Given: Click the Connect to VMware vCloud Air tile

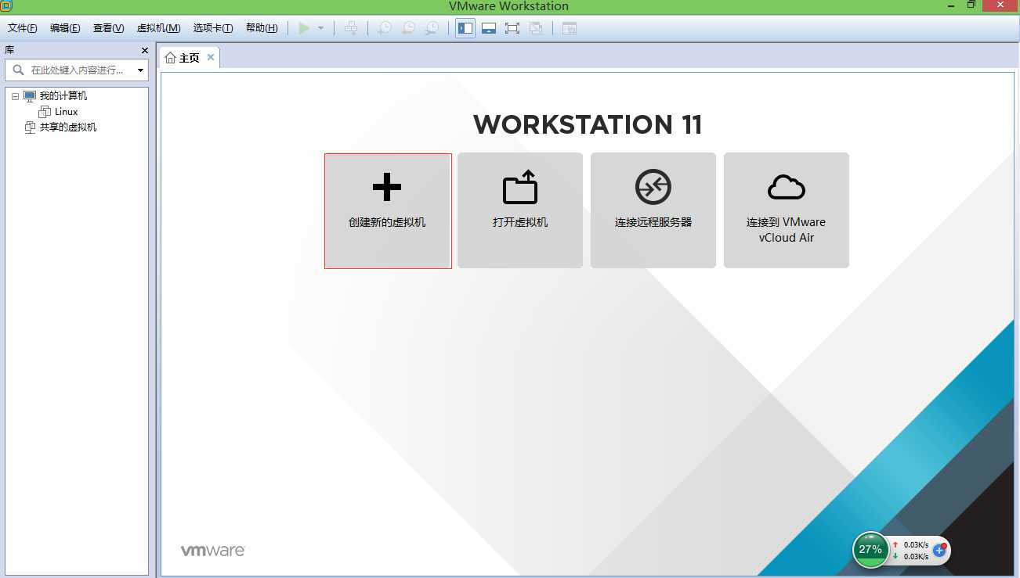Looking at the screenshot, I should click(x=787, y=210).
